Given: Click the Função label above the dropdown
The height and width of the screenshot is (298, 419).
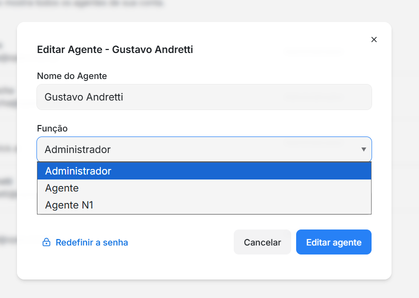Looking at the screenshot, I should click(52, 128).
